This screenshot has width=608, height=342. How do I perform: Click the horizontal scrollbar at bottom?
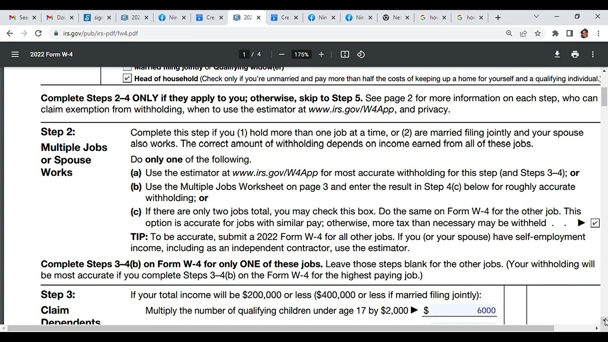pyautogui.click(x=280, y=328)
